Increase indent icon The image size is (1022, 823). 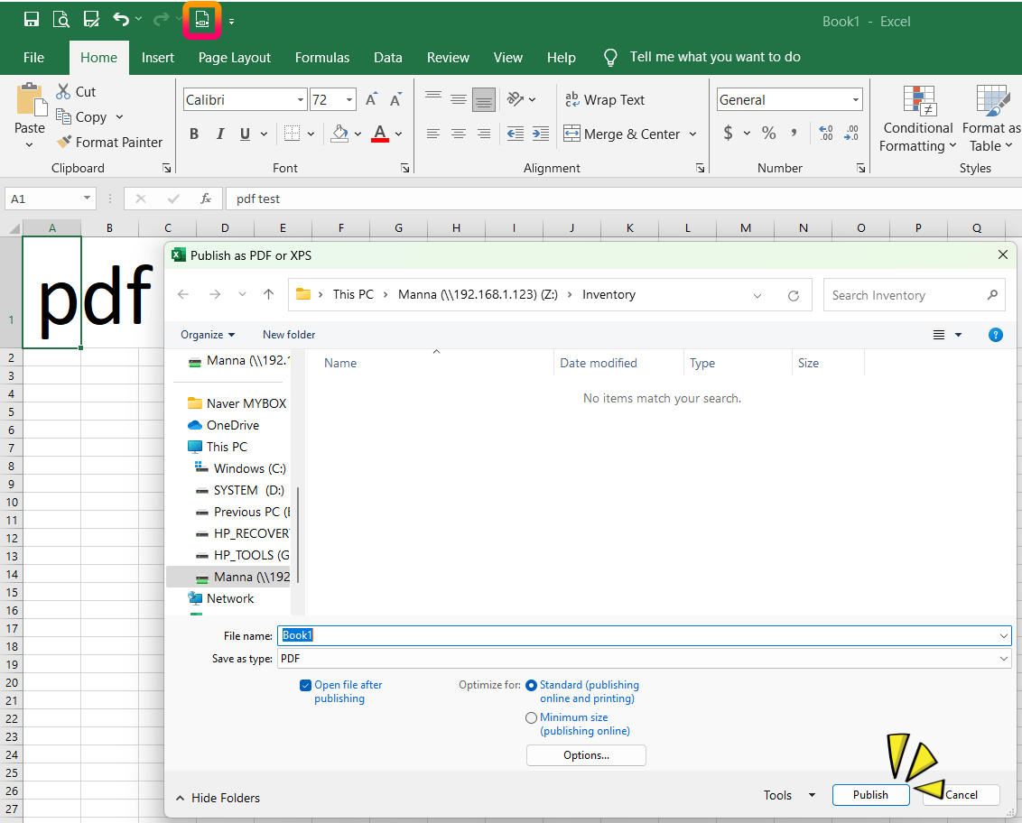pos(540,134)
